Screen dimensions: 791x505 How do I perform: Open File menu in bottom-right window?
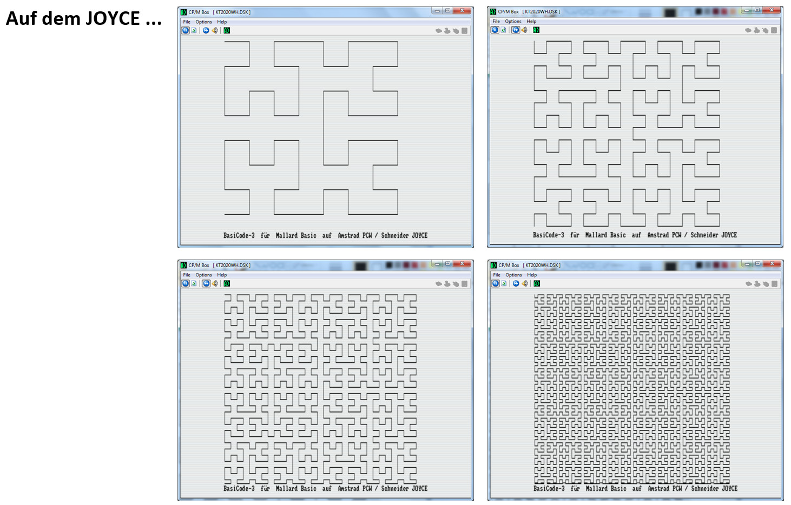pyautogui.click(x=497, y=275)
